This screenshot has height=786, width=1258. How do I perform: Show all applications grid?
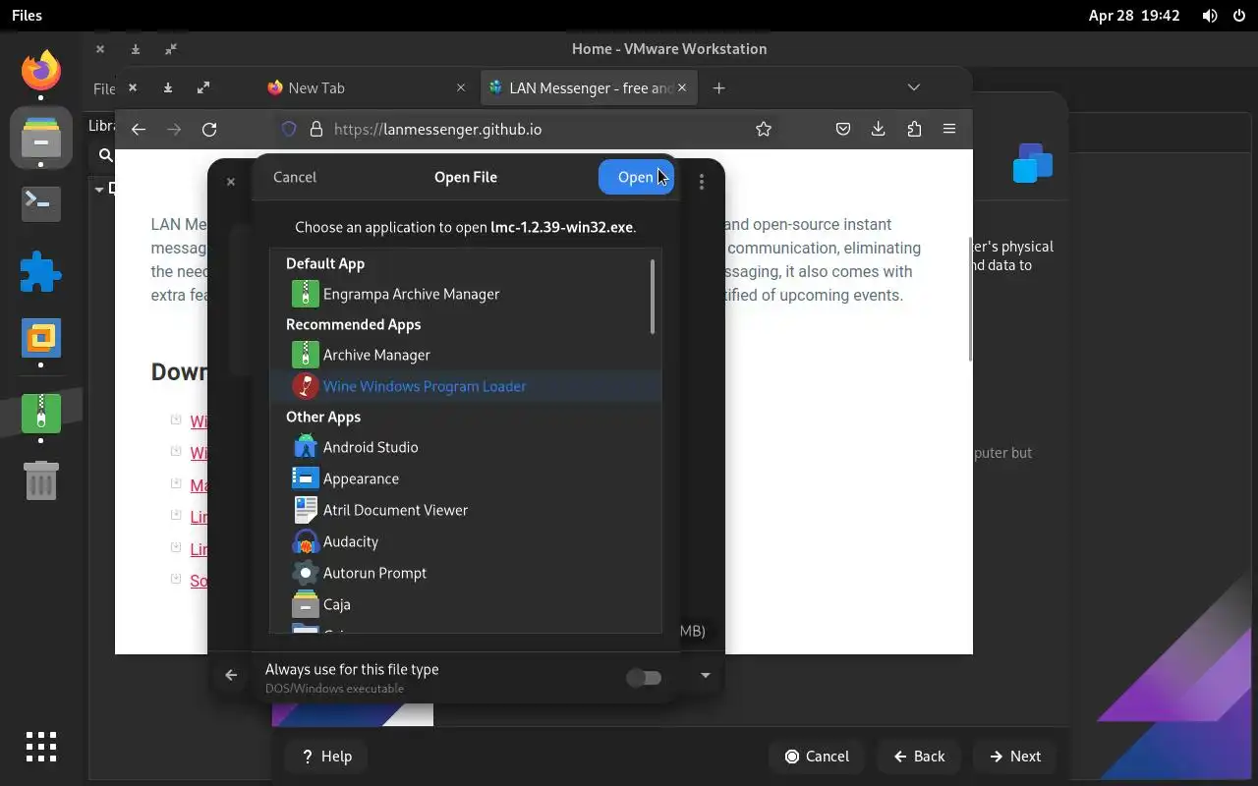click(41, 747)
